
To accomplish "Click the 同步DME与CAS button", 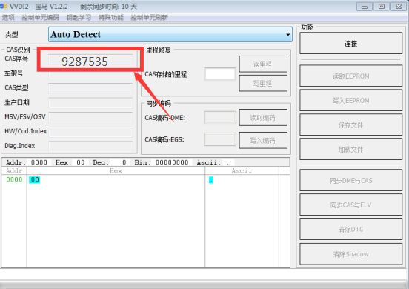I will click(350, 180).
